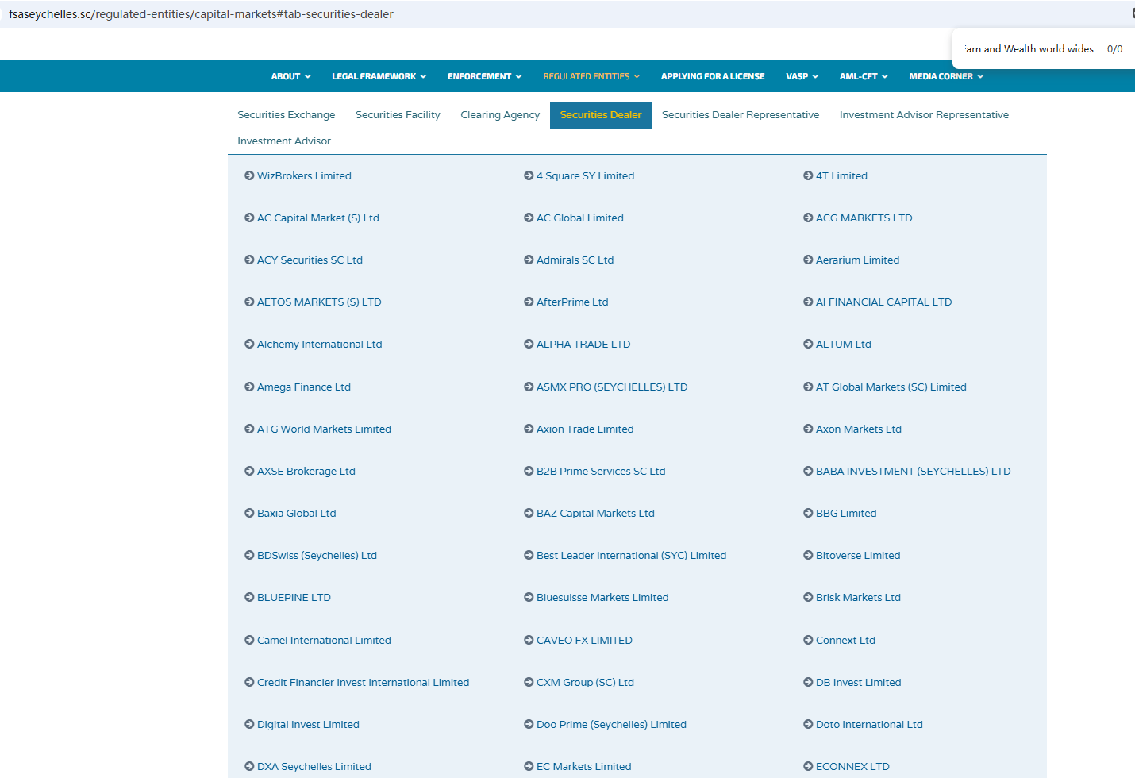Switch to the Securities Facility tab
The image size is (1135, 778).
point(398,115)
